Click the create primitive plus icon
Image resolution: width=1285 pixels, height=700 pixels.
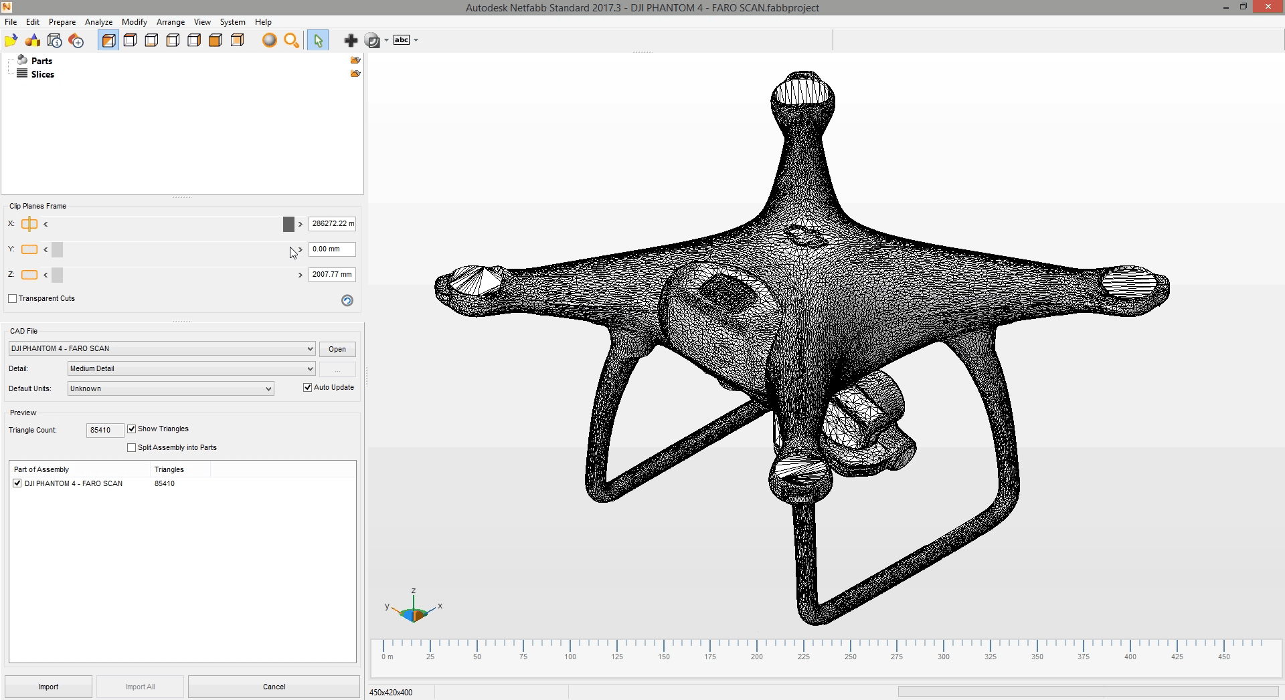point(76,41)
